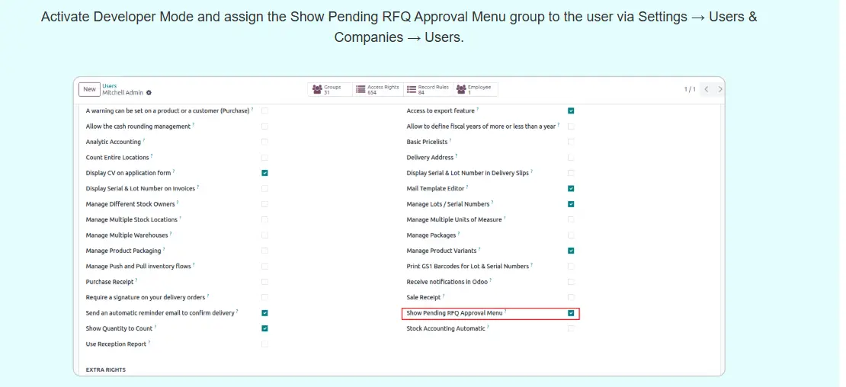Open the gear actions menu beside Mitchell Admin

149,93
